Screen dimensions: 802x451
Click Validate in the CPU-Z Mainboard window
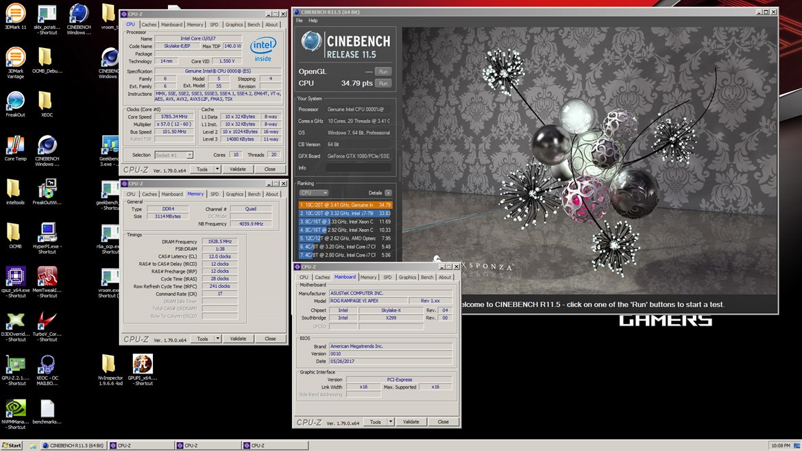click(x=411, y=422)
